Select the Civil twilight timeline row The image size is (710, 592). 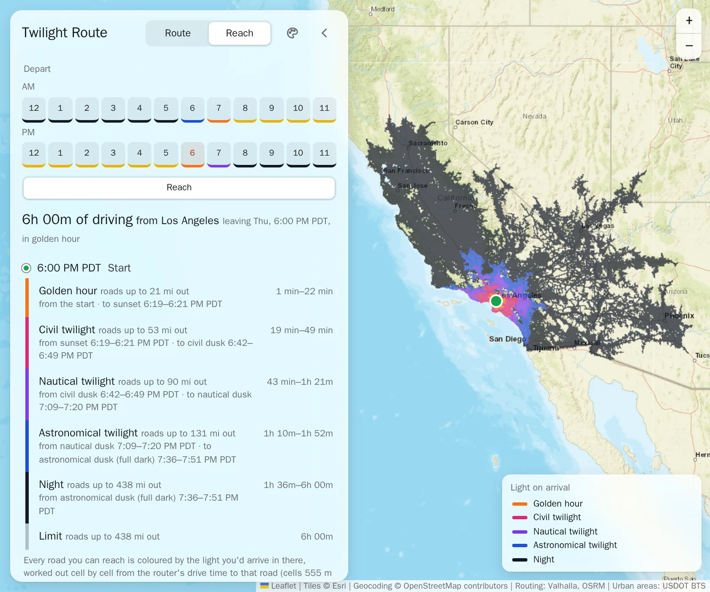coord(179,343)
